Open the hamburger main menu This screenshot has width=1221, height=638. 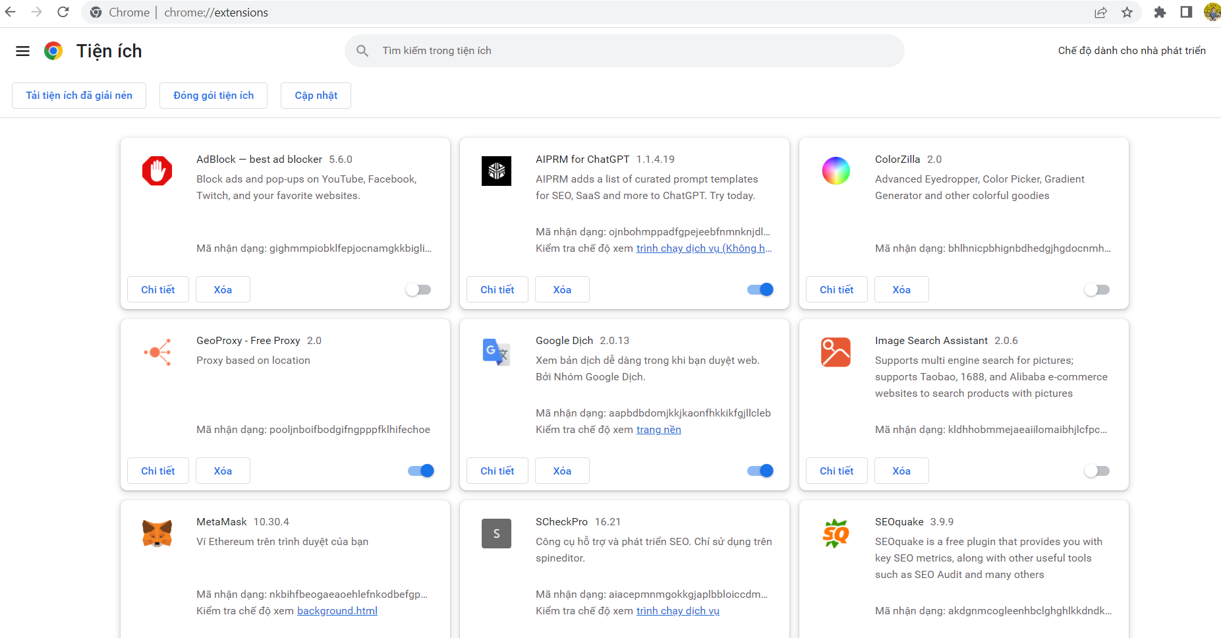coord(22,51)
